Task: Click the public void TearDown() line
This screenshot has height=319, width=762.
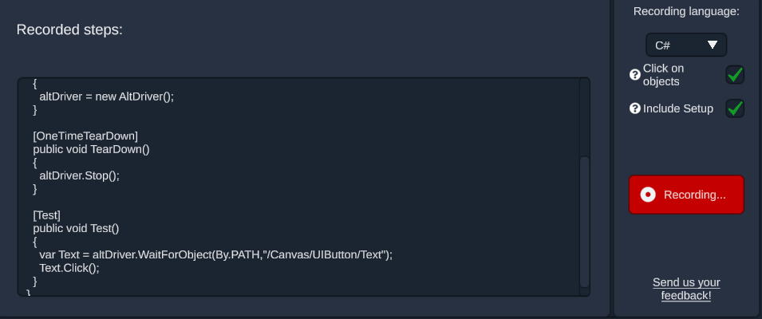Action: coord(92,149)
